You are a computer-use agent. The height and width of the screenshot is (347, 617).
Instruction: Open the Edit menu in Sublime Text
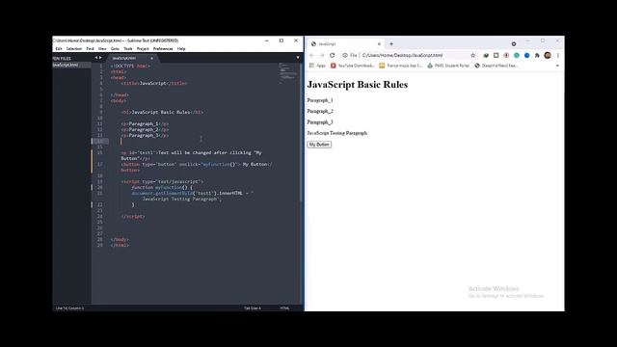[59, 49]
